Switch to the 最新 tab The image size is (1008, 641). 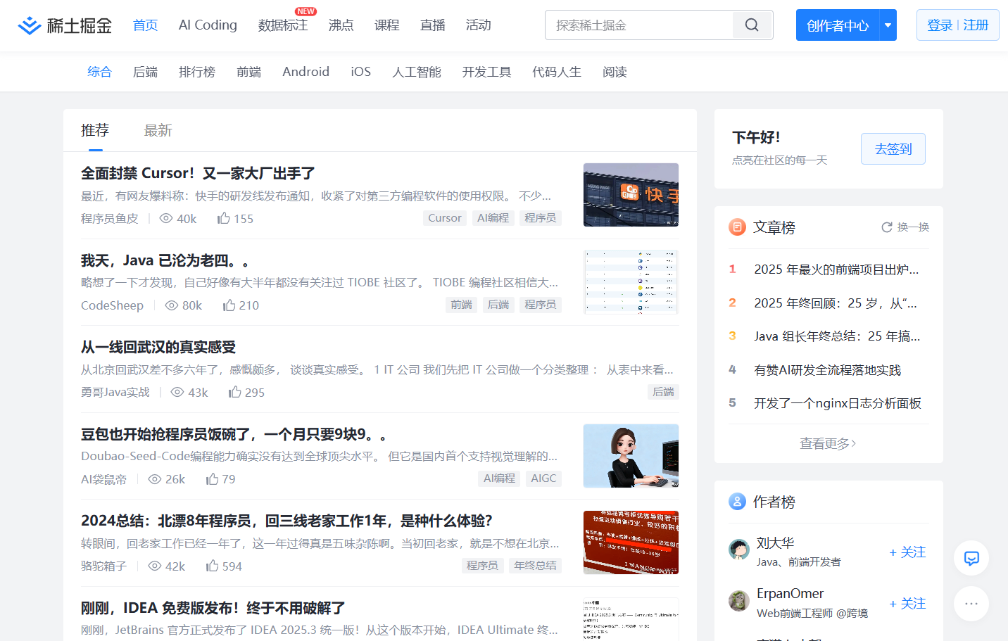pos(158,130)
